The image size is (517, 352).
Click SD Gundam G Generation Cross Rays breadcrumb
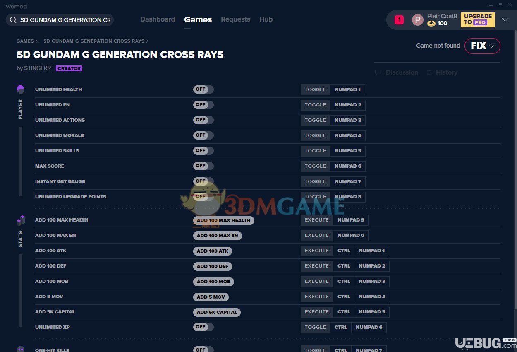[94, 41]
